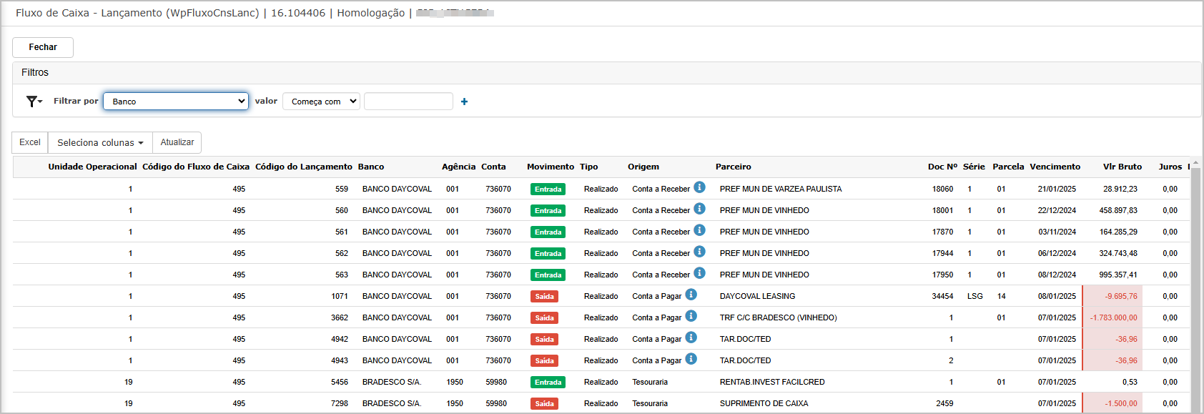The height and width of the screenshot is (414, 1204).
Task: Select Saída badge in lançamento 7298 row
Action: point(545,404)
